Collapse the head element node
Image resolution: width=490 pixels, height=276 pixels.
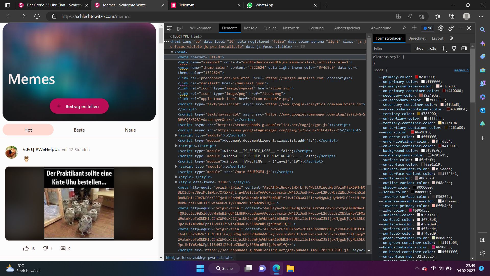click(172, 52)
